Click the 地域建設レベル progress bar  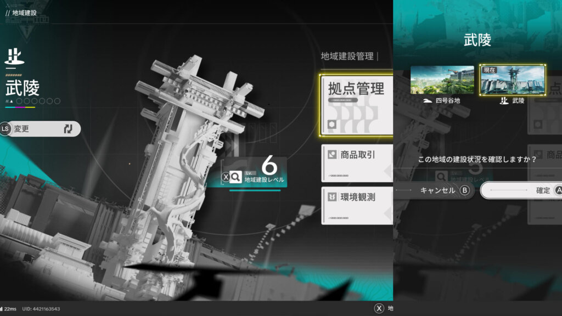coord(255,190)
